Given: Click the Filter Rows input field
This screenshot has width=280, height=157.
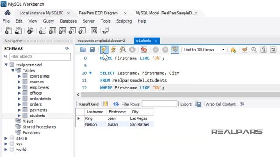Looking at the screenshot, I should pos(159,104).
